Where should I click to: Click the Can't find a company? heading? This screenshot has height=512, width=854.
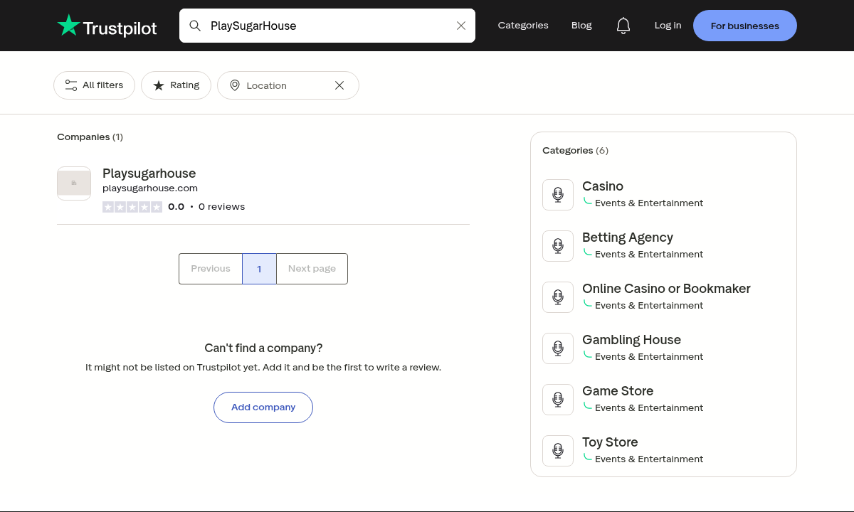(263, 348)
